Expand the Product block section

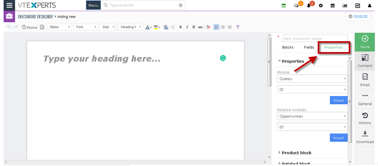295,153
